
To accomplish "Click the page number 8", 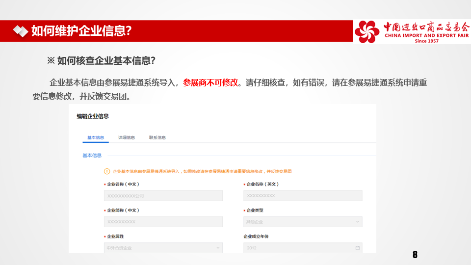I will pyautogui.click(x=415, y=255).
